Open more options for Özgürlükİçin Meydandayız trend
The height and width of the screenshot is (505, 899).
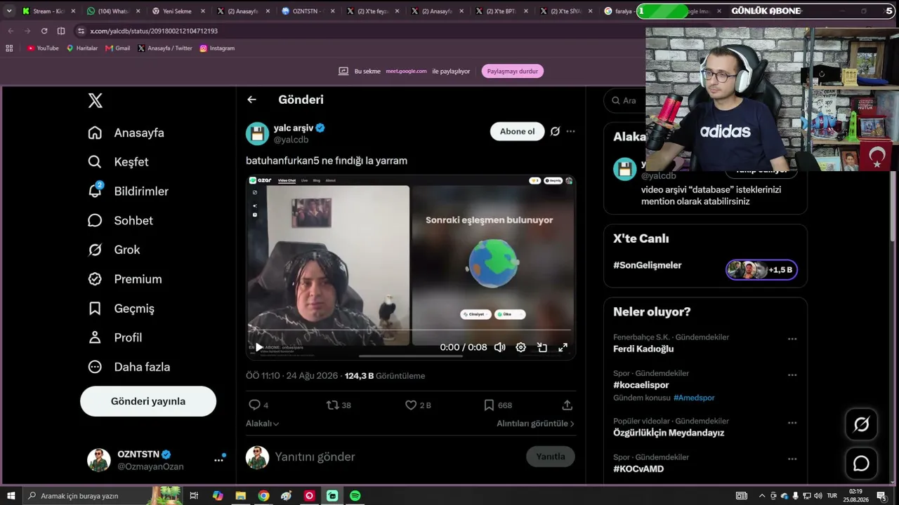(792, 423)
